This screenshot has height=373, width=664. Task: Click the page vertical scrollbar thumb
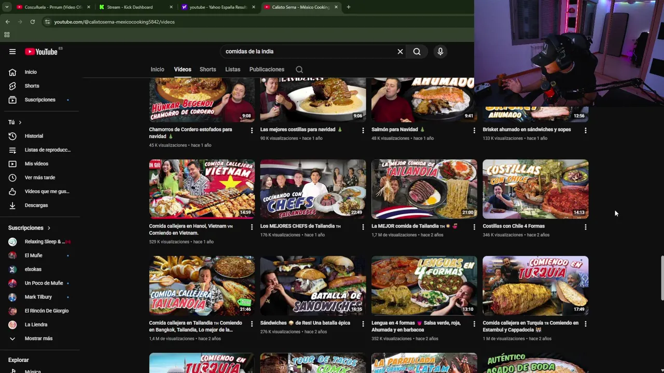(662, 278)
